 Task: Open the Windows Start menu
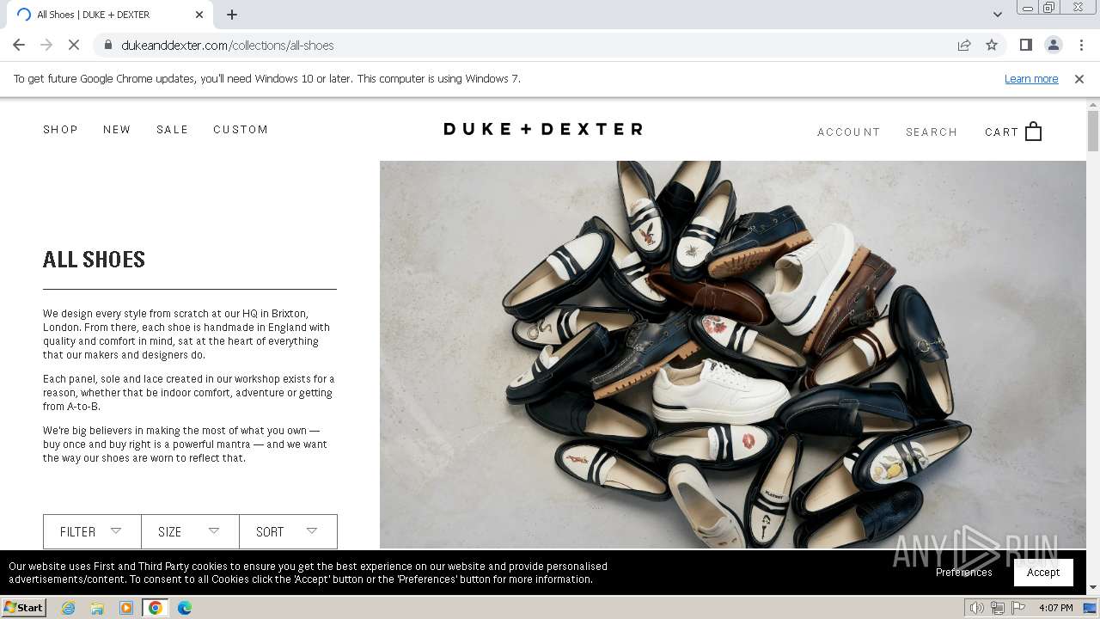coord(23,608)
